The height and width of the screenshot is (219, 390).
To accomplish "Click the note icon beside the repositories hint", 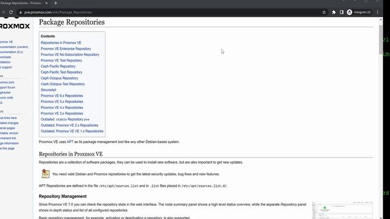I will tap(46, 174).
